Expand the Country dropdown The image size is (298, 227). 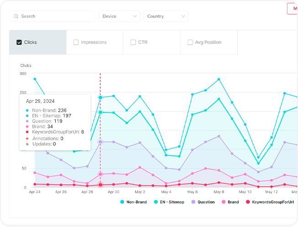coord(166,16)
